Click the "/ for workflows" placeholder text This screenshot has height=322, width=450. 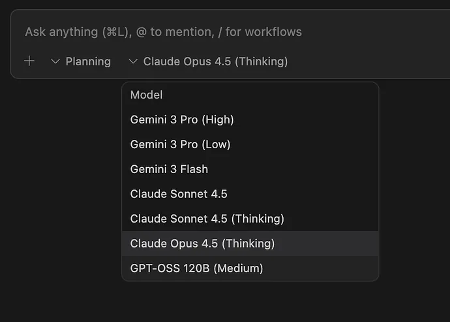(263, 31)
